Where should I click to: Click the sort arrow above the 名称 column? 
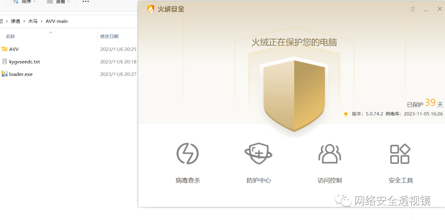click(x=51, y=33)
